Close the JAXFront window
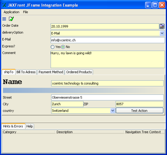Screen dimensions: 167x155 (162, 5)
